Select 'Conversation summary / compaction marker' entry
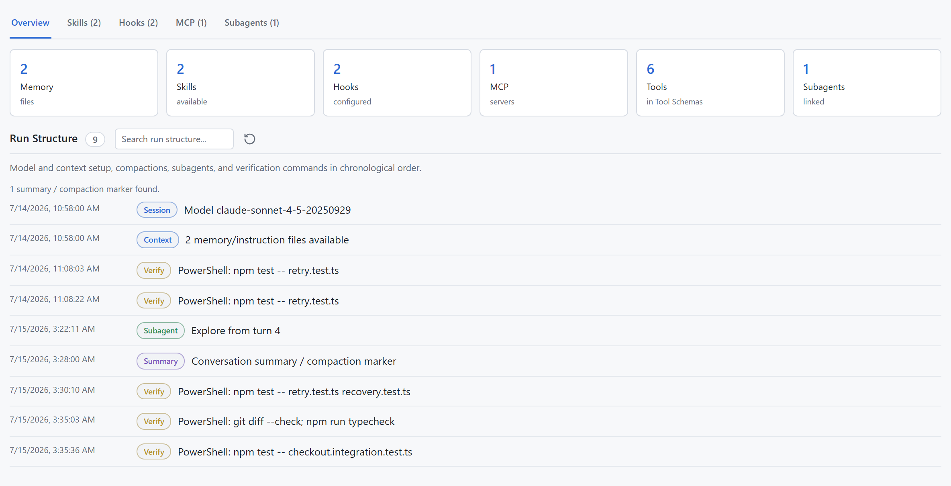Image resolution: width=951 pixels, height=486 pixels. pos(294,361)
